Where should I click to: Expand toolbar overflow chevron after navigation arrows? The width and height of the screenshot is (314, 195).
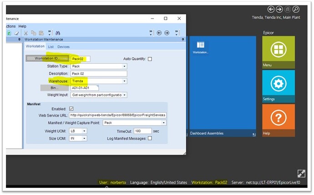coord(177,33)
